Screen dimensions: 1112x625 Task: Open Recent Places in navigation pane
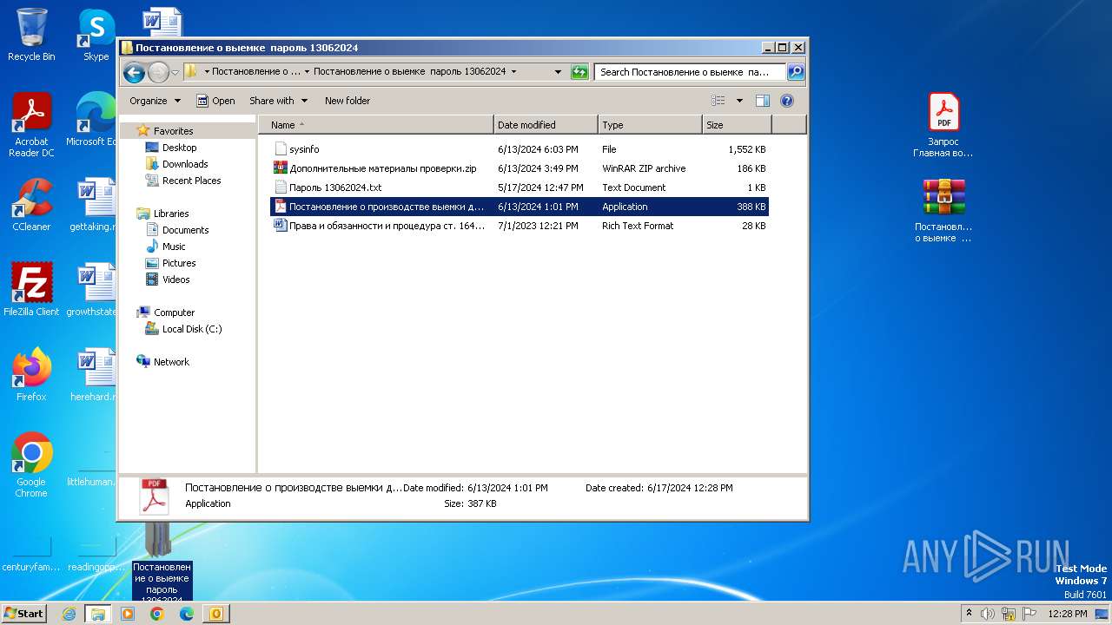click(x=183, y=181)
